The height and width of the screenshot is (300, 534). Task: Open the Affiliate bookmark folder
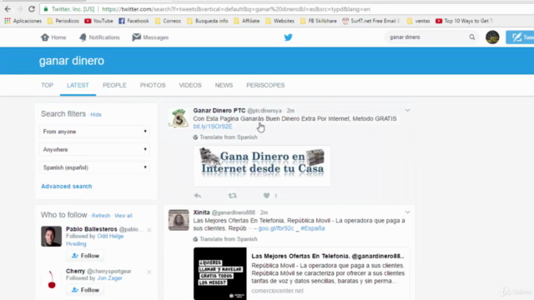(247, 21)
